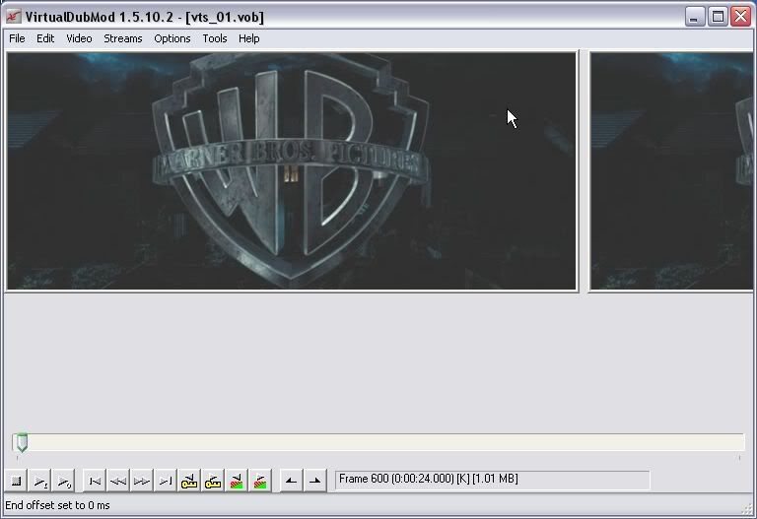Open the Video menu
The image size is (757, 519).
pos(79,38)
